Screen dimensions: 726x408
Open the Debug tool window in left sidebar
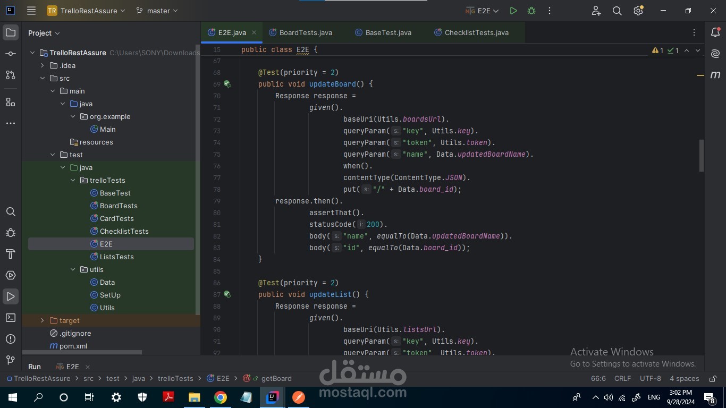pos(11,233)
